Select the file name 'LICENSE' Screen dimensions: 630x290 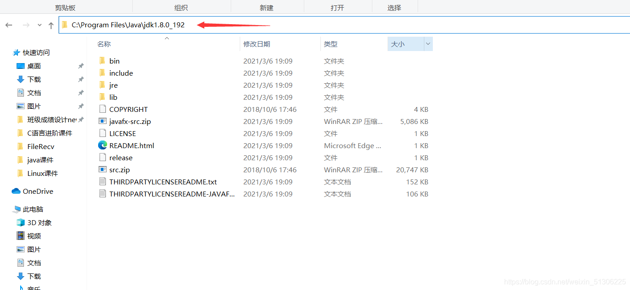122,133
